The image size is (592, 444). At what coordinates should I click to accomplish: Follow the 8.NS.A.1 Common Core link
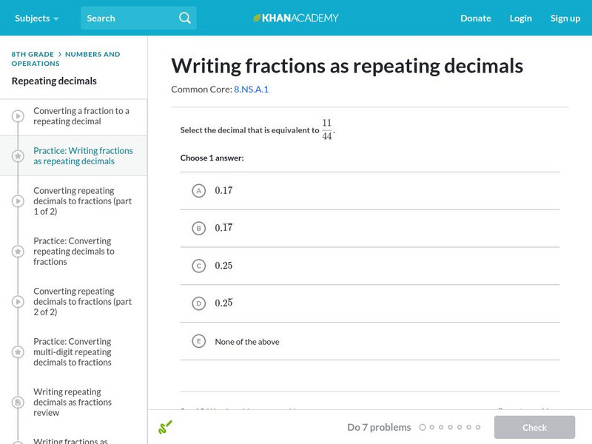(x=251, y=90)
